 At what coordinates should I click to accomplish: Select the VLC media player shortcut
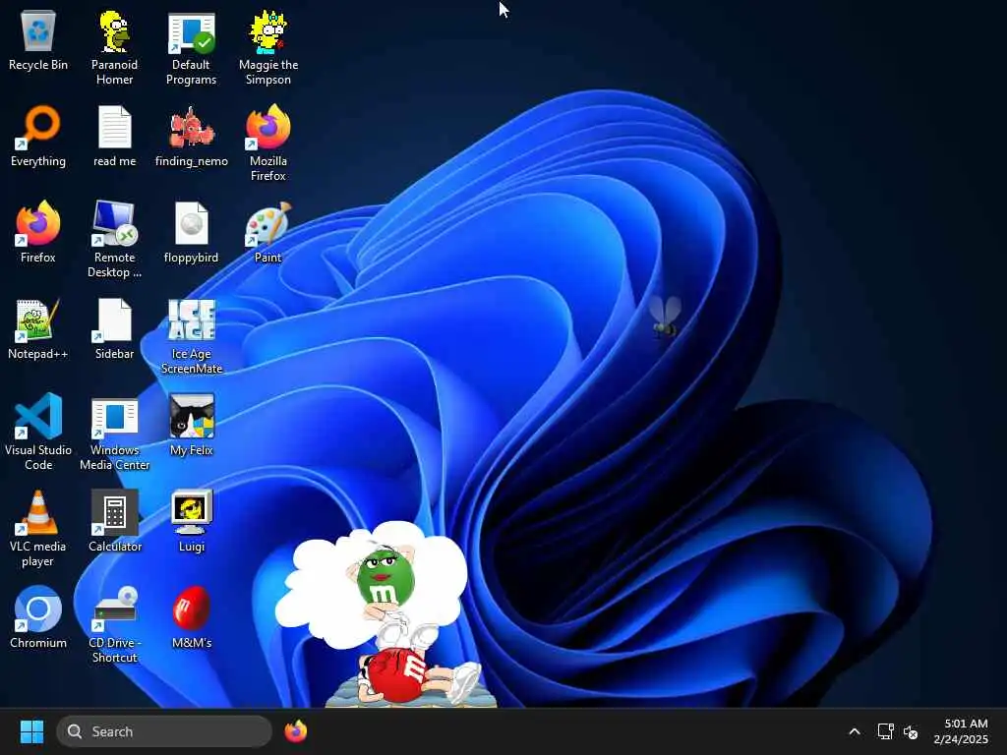[38, 529]
